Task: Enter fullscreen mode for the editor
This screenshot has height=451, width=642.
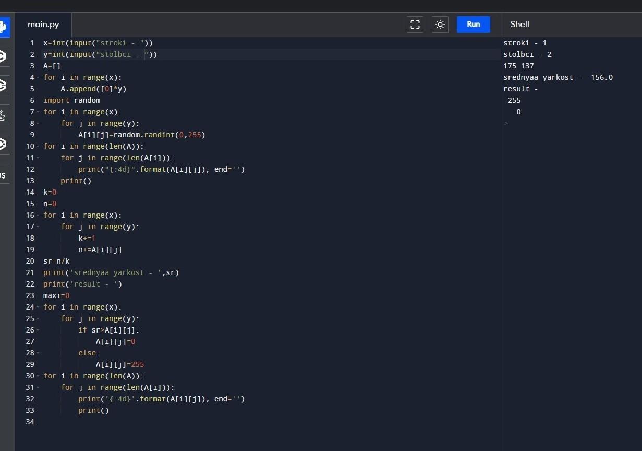Action: click(x=415, y=25)
